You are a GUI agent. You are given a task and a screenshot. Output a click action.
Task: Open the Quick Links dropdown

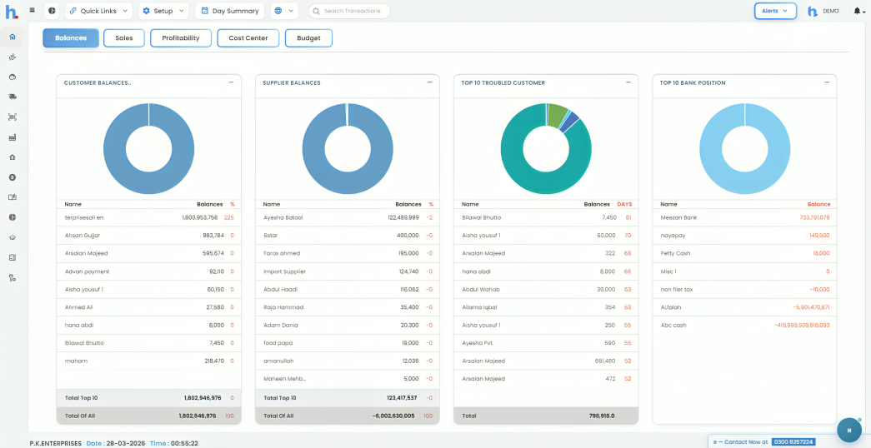[99, 11]
